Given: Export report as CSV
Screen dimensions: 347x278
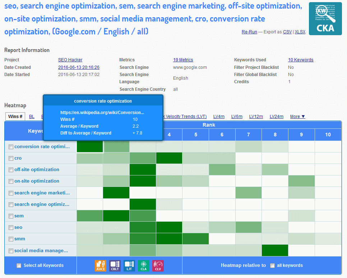Looking at the screenshot, I should (287, 32).
